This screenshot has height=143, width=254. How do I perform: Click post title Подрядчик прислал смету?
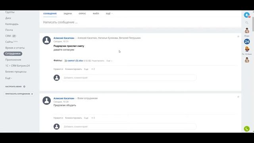tap(69, 46)
